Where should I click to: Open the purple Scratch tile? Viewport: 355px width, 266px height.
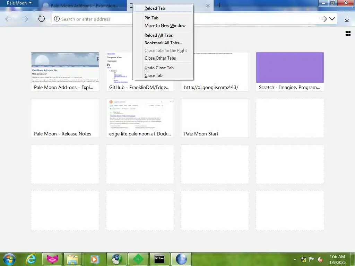tap(290, 72)
